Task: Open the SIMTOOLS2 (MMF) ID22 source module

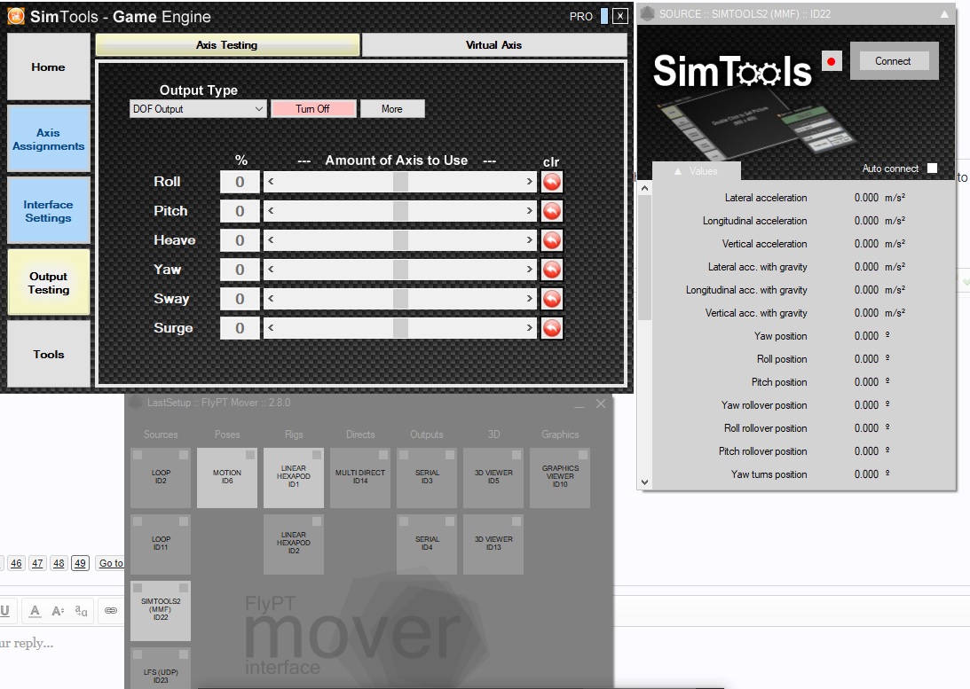Action: (161, 610)
